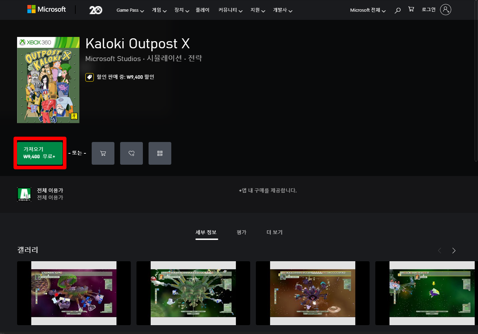Add Kaloki Outpost X to wishlist
This screenshot has width=478, height=334.
click(x=131, y=153)
